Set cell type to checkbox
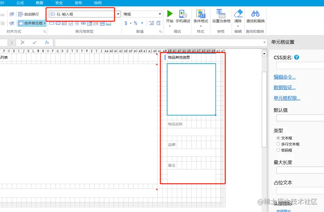Screen dimensions: 324x212 click(71, 23)
